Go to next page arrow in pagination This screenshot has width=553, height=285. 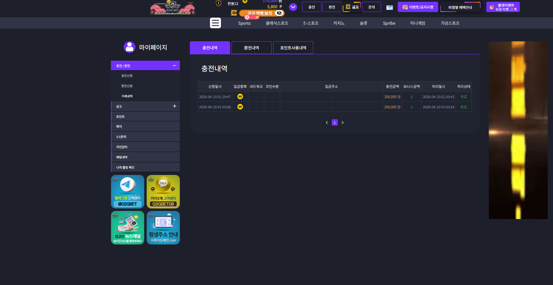click(342, 122)
